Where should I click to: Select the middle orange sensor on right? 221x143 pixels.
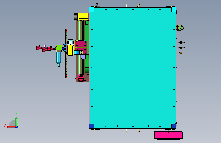tap(181, 48)
